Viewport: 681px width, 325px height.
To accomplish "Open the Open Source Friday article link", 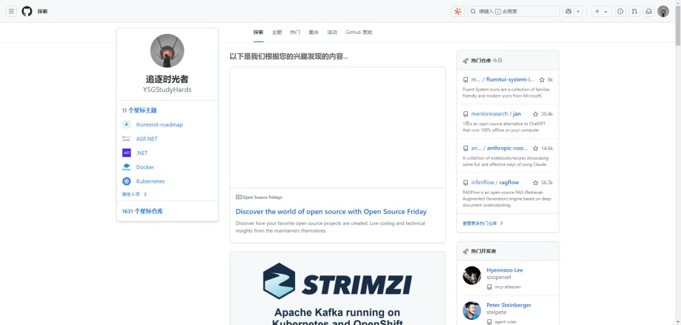I will (x=331, y=212).
